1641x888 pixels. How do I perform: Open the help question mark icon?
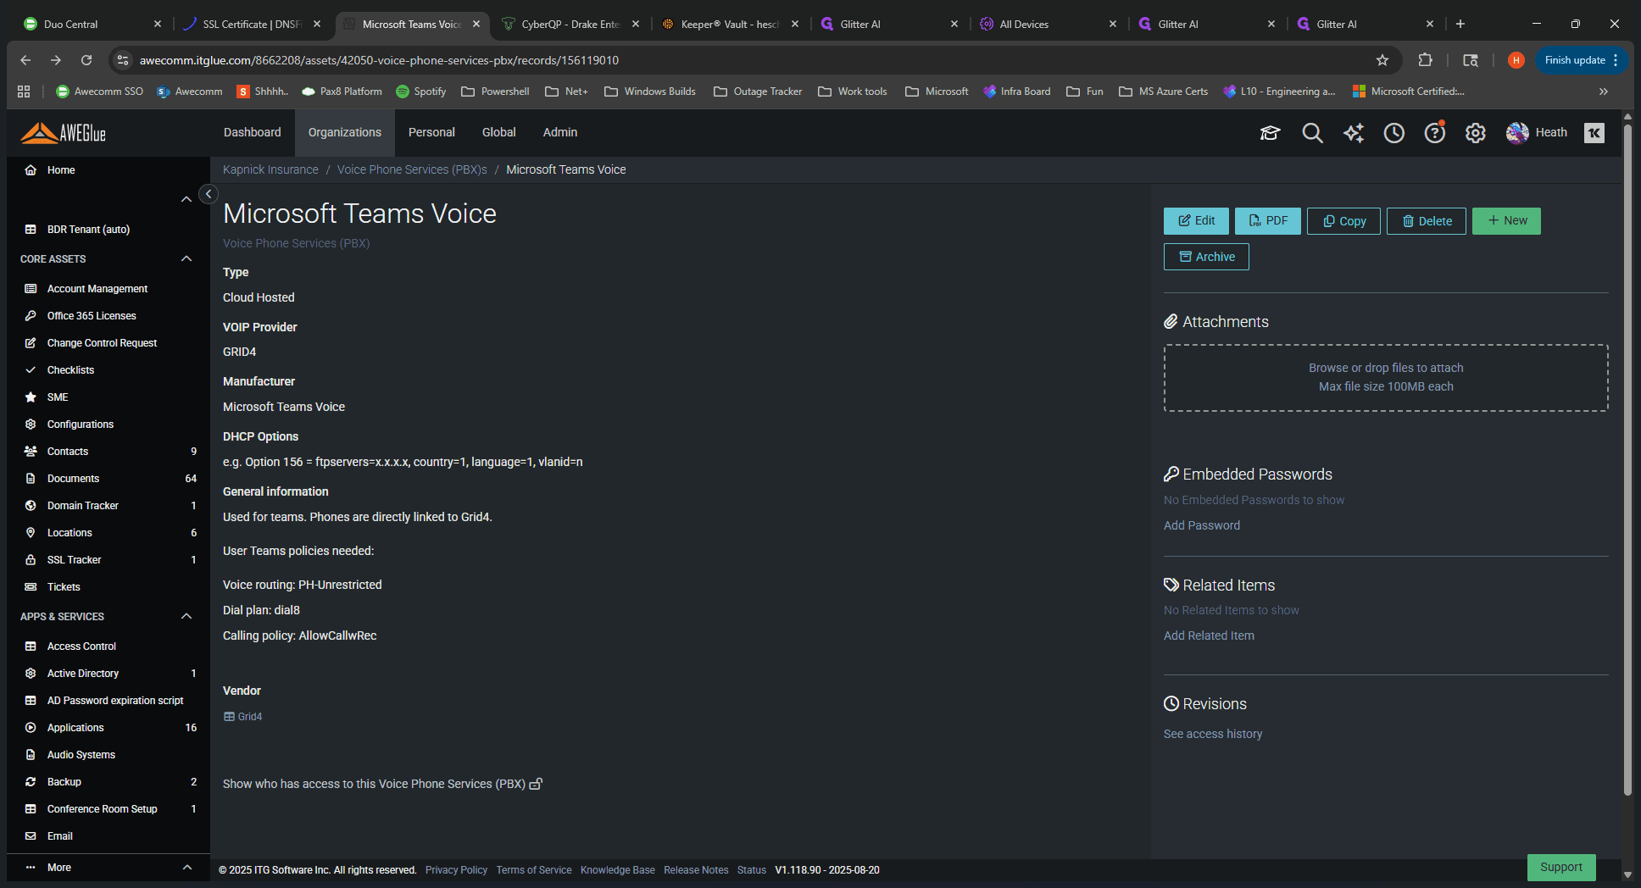pos(1435,133)
